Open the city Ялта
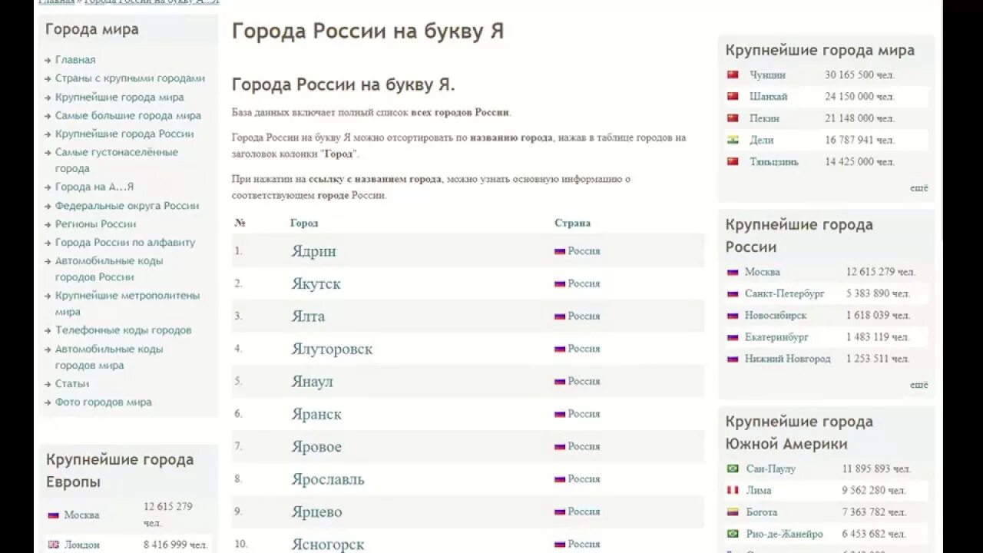This screenshot has height=553, width=983. click(308, 316)
